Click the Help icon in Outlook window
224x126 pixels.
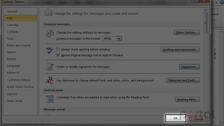(222, 3)
